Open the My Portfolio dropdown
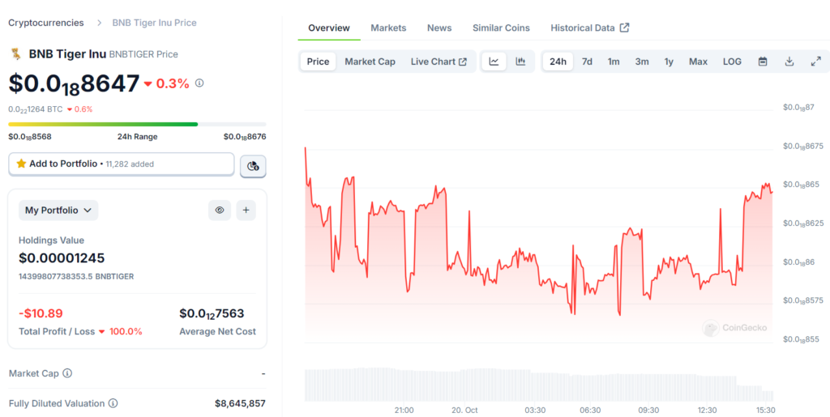This screenshot has height=417, width=830. click(58, 211)
